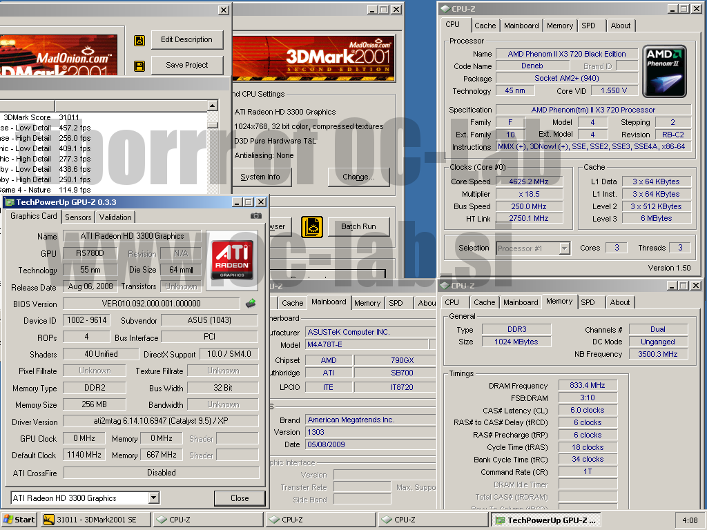Click the LPCIO IT8720 value
Screen dimensions: 707x530
(395, 387)
